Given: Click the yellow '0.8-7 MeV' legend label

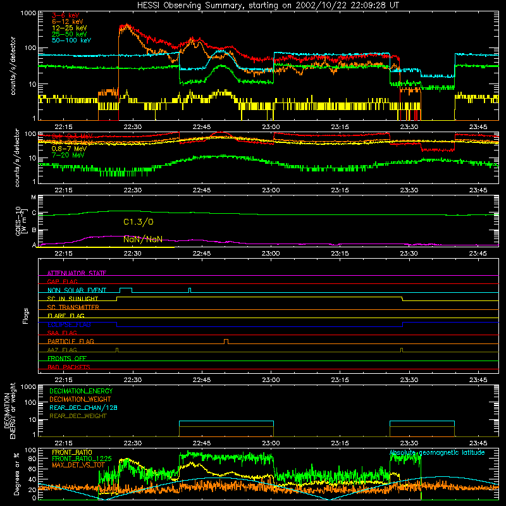Looking at the screenshot, I should (x=70, y=149).
